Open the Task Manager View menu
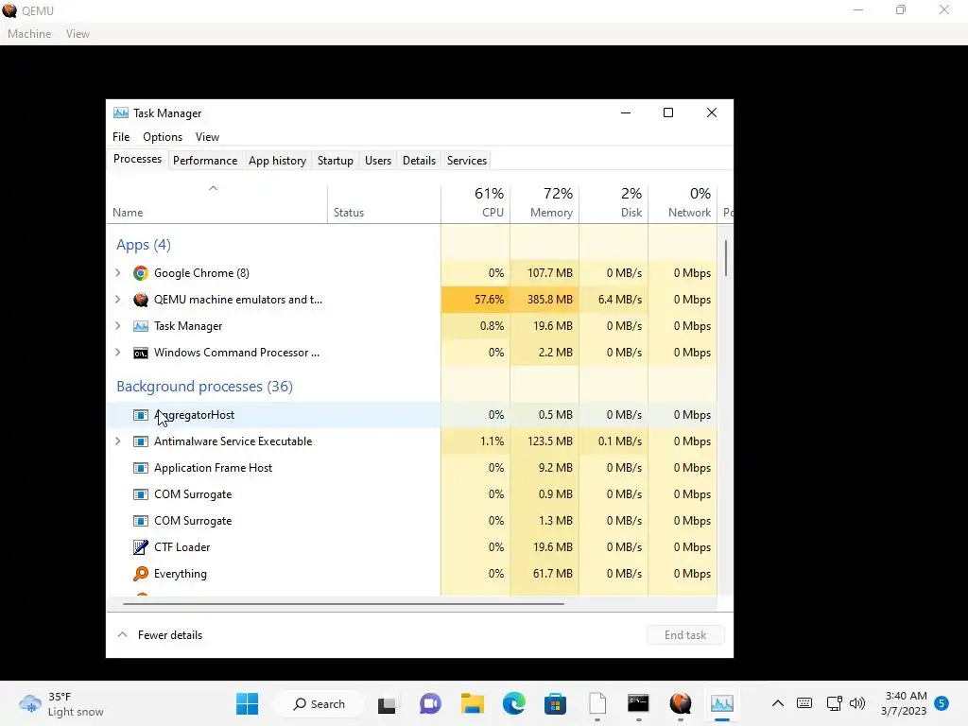968x726 pixels. pyautogui.click(x=207, y=137)
